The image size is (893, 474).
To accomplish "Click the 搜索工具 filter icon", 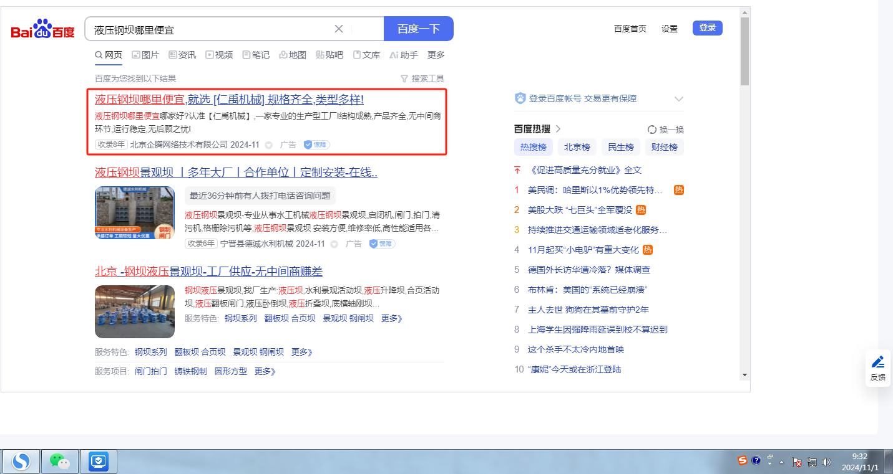I will (404, 78).
